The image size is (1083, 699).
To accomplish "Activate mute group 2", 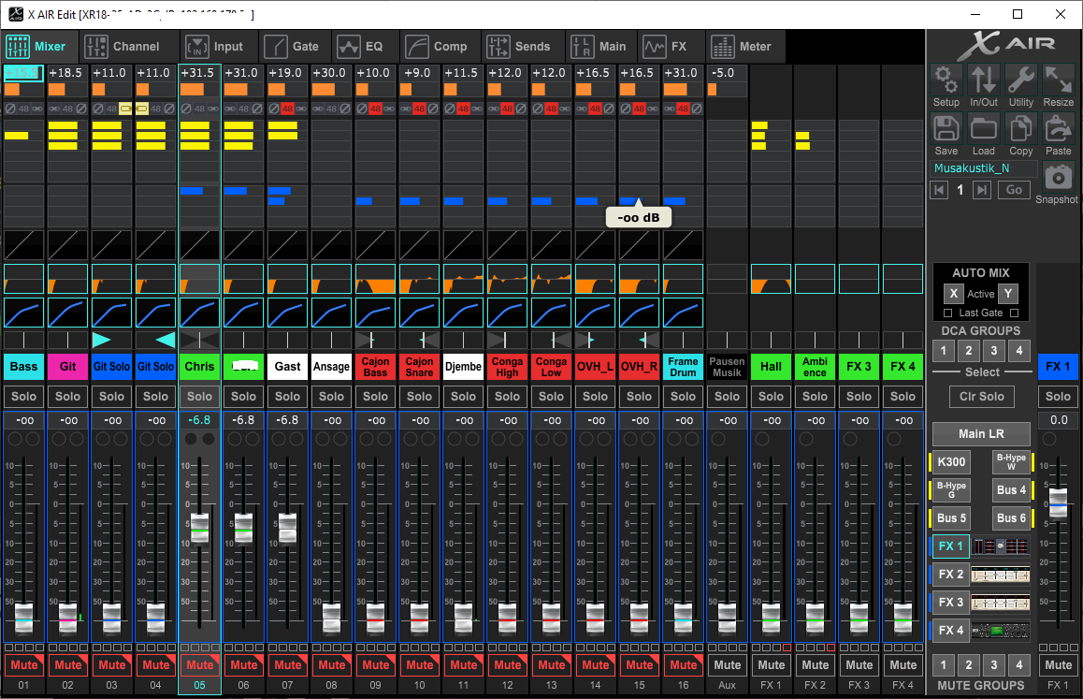I will (x=968, y=665).
